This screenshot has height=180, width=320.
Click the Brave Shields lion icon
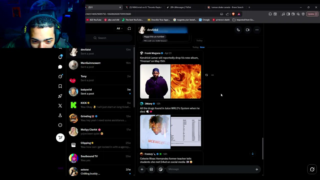click(233, 14)
